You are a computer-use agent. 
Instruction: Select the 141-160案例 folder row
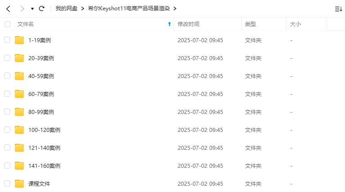click(x=173, y=166)
